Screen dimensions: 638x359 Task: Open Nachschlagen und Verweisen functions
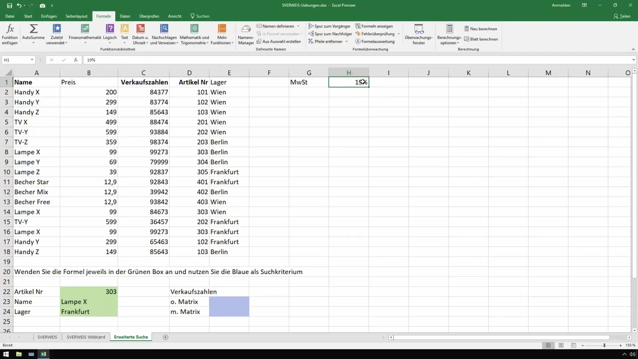click(x=164, y=34)
